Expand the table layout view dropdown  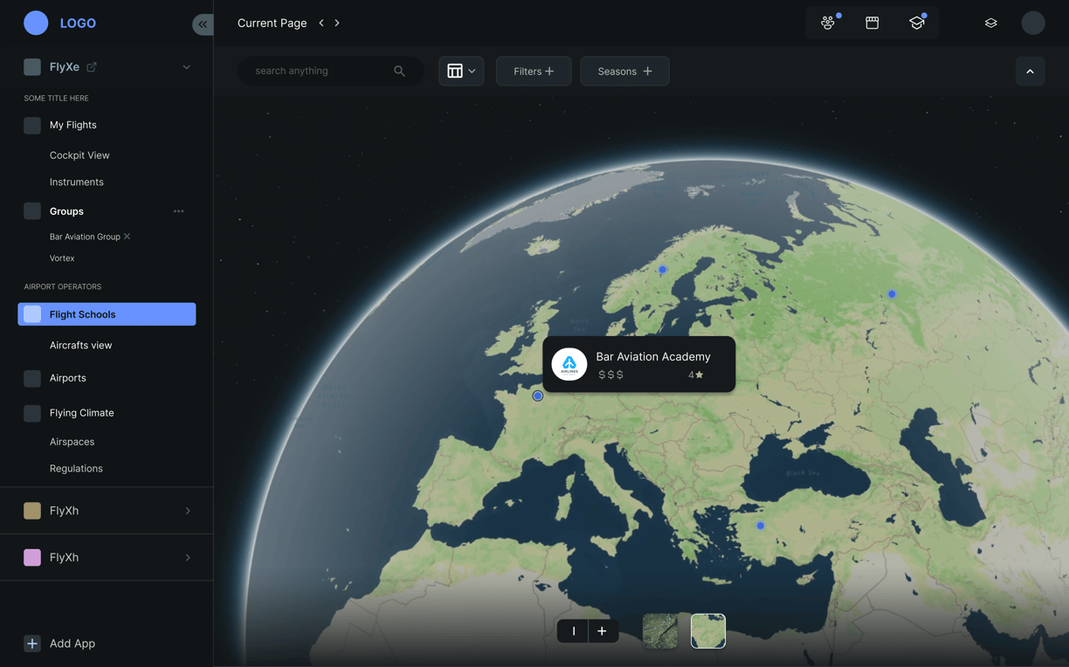coord(461,71)
